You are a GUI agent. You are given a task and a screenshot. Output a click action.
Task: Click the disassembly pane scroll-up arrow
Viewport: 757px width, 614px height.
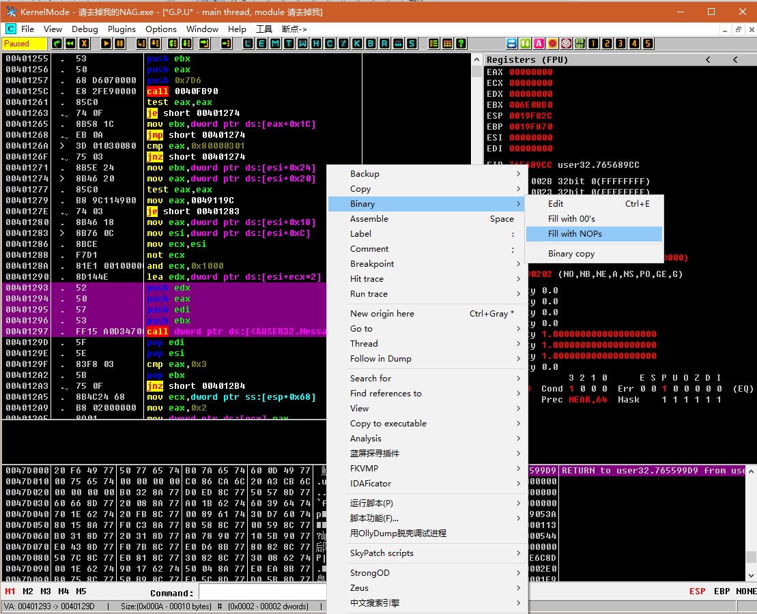tap(476, 59)
